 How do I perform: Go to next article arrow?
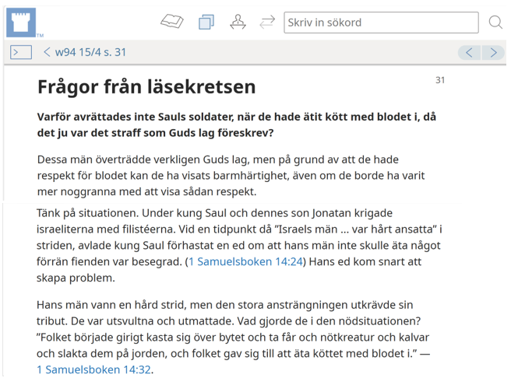[493, 52]
